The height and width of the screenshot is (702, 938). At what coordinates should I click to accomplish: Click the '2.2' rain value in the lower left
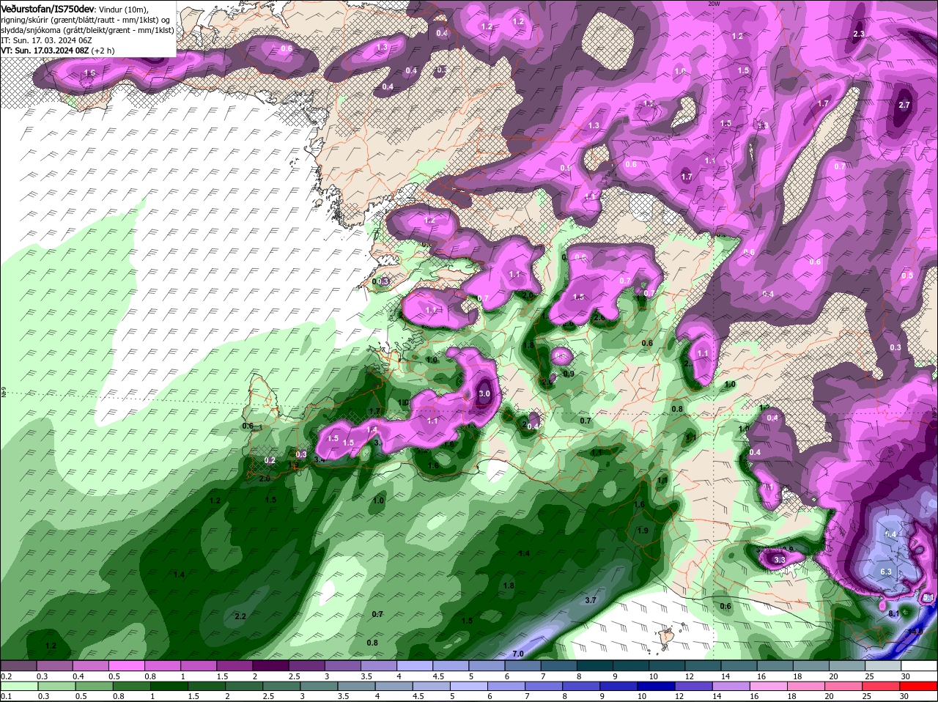pos(240,616)
